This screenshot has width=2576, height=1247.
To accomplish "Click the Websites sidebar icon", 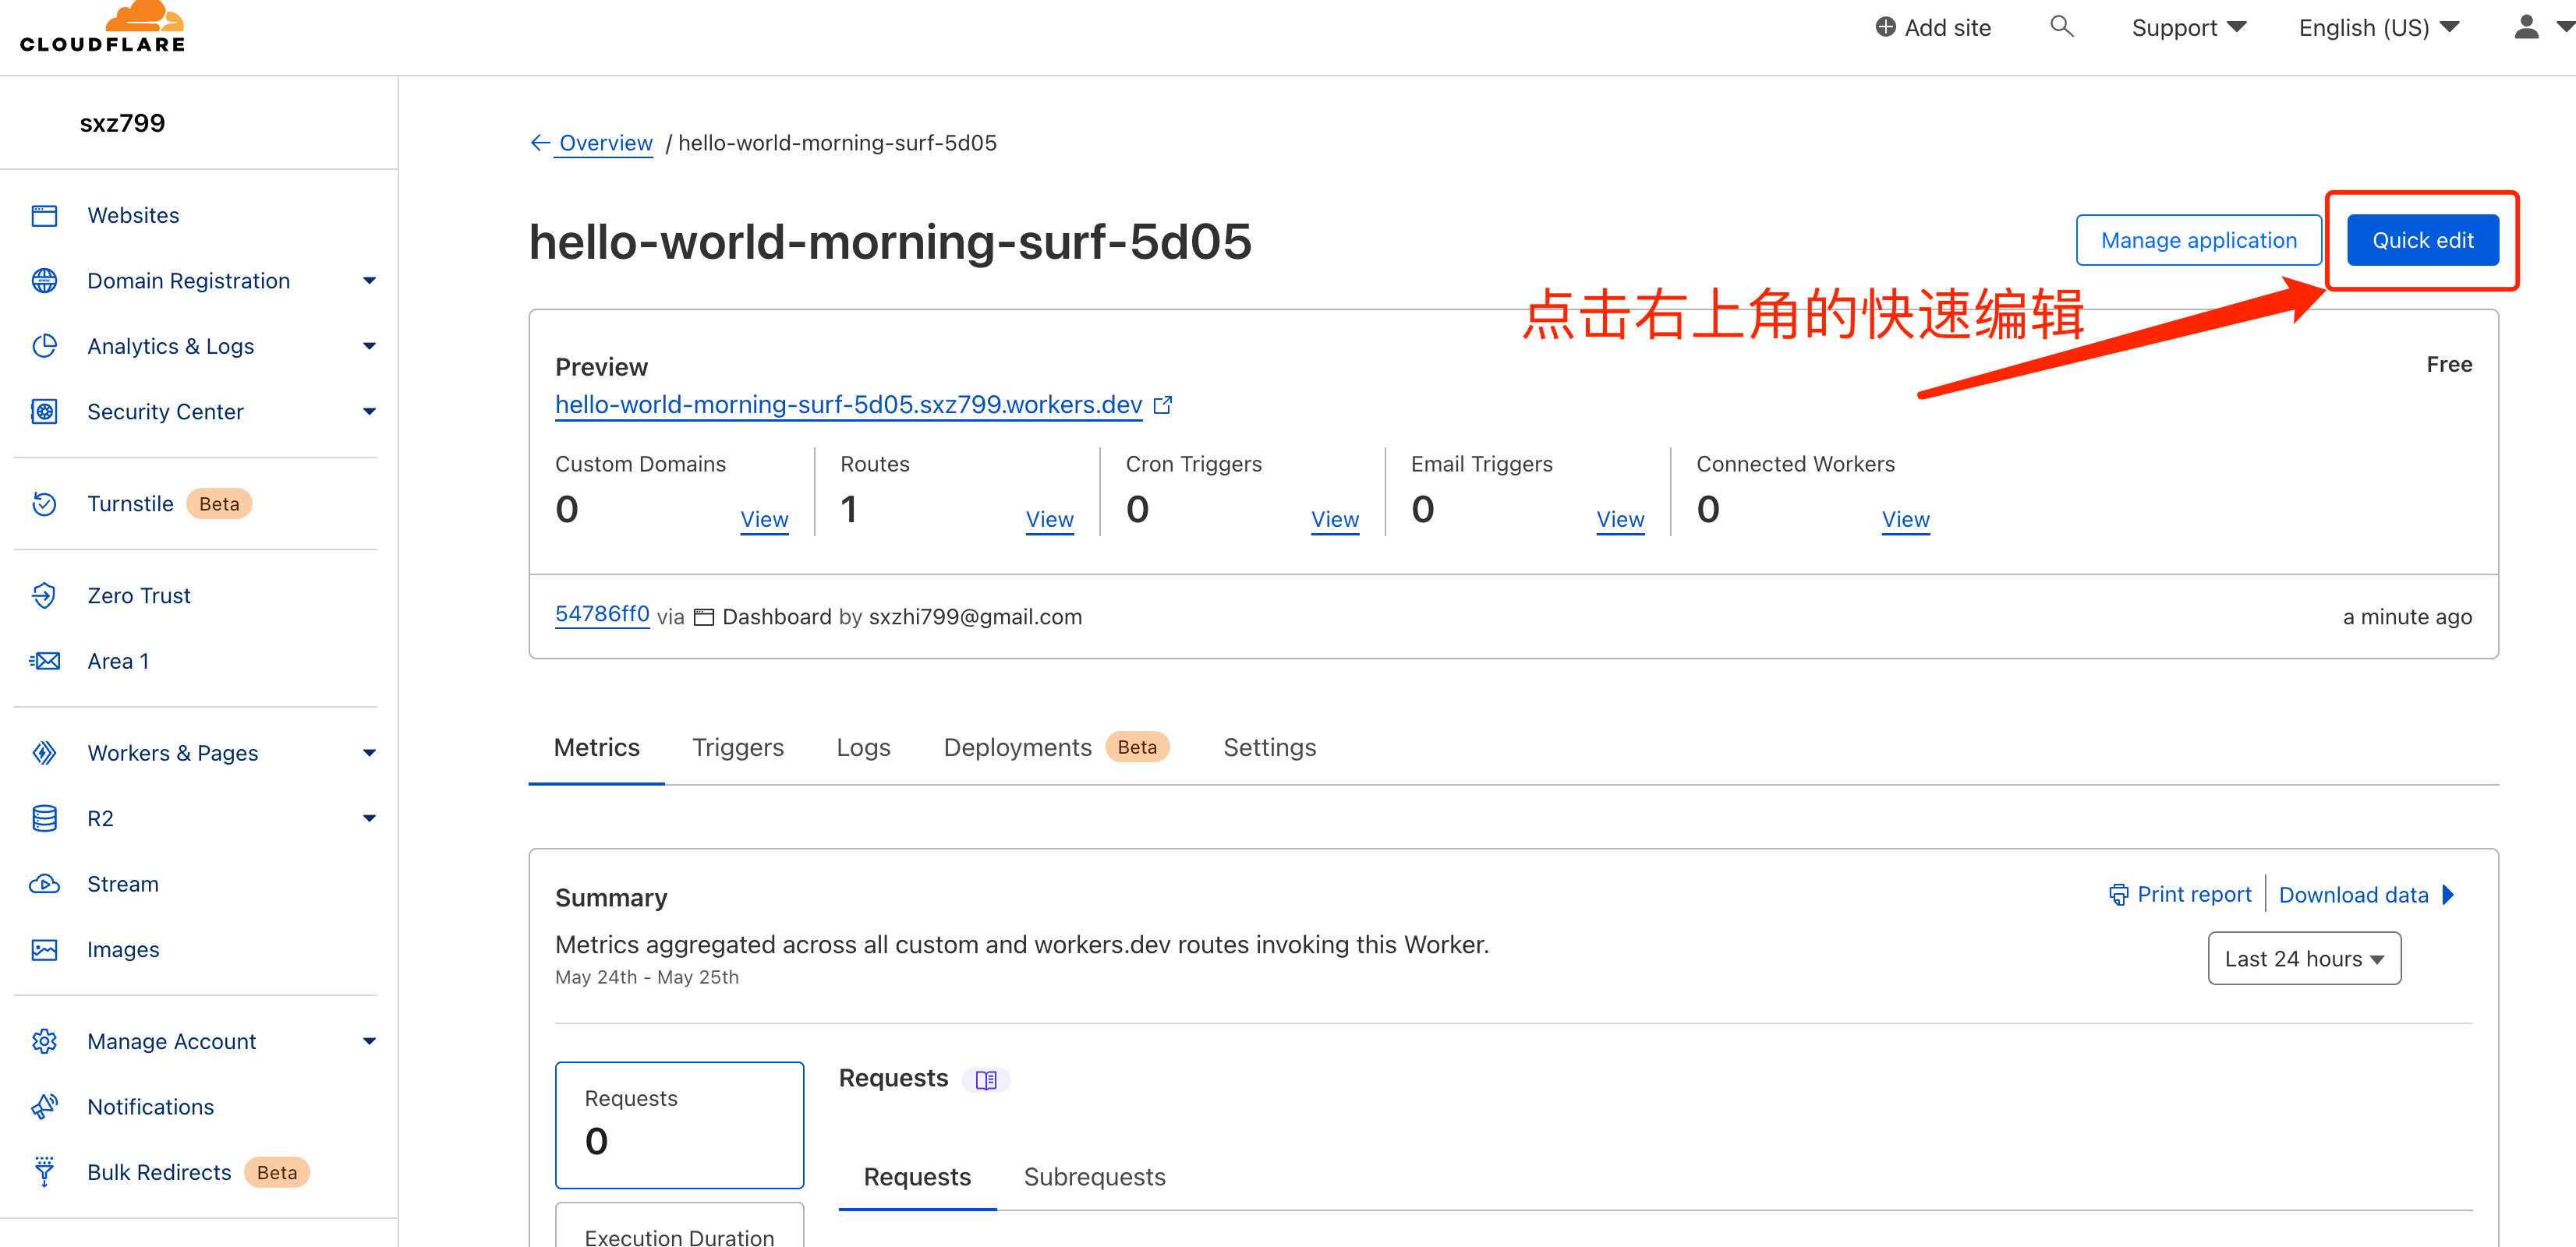I will 44,215.
